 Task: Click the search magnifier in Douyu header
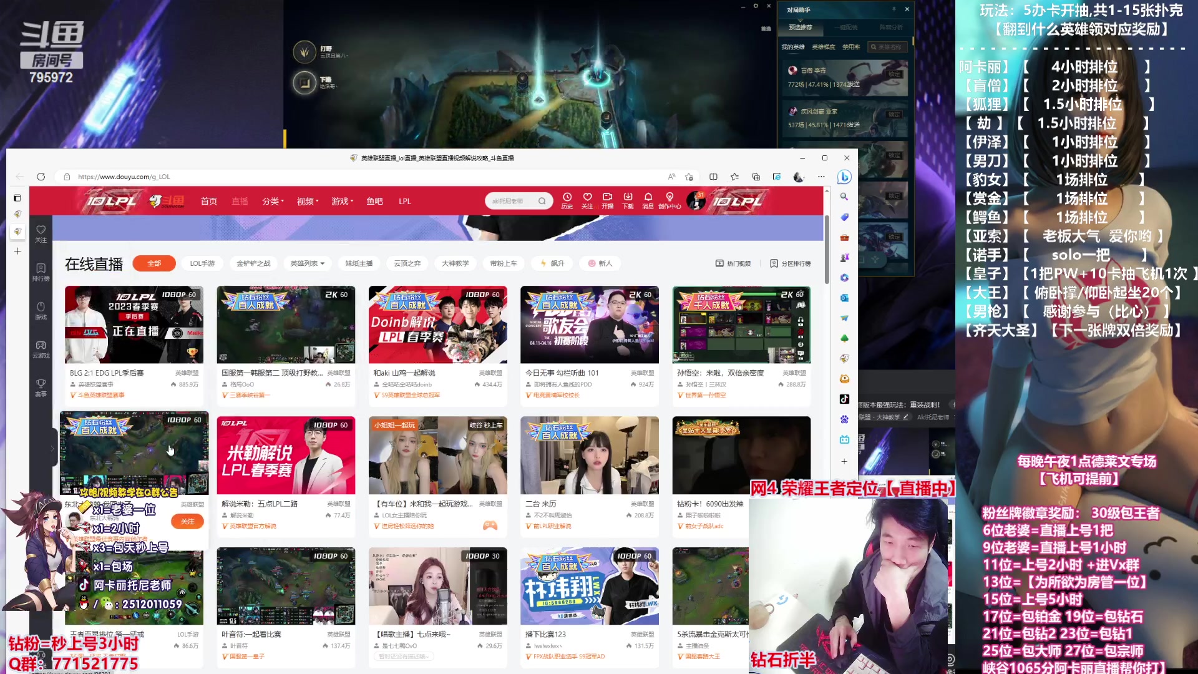click(542, 201)
